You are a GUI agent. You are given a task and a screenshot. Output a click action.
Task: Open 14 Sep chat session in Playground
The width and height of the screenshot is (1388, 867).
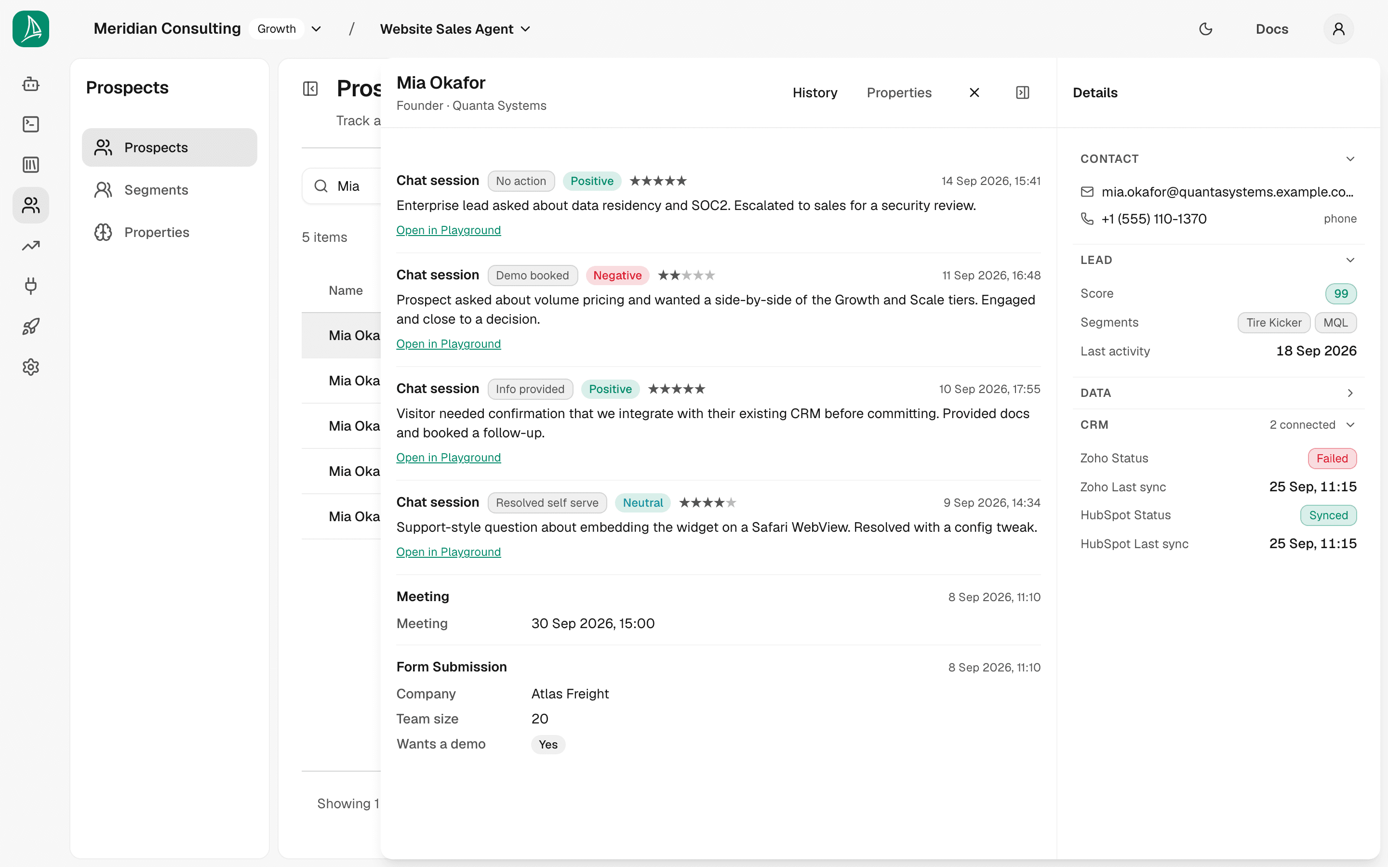coord(448,230)
